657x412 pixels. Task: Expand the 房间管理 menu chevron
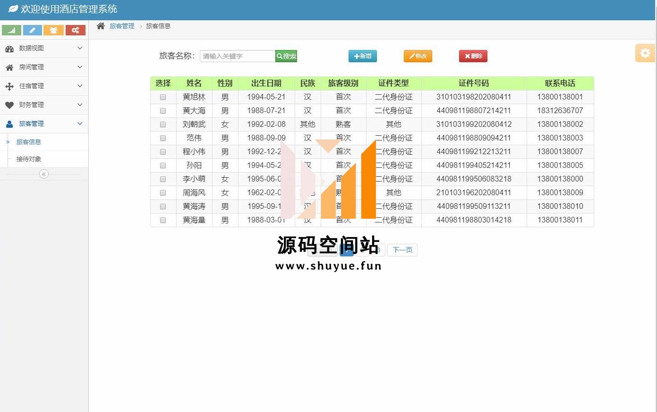pyautogui.click(x=80, y=67)
